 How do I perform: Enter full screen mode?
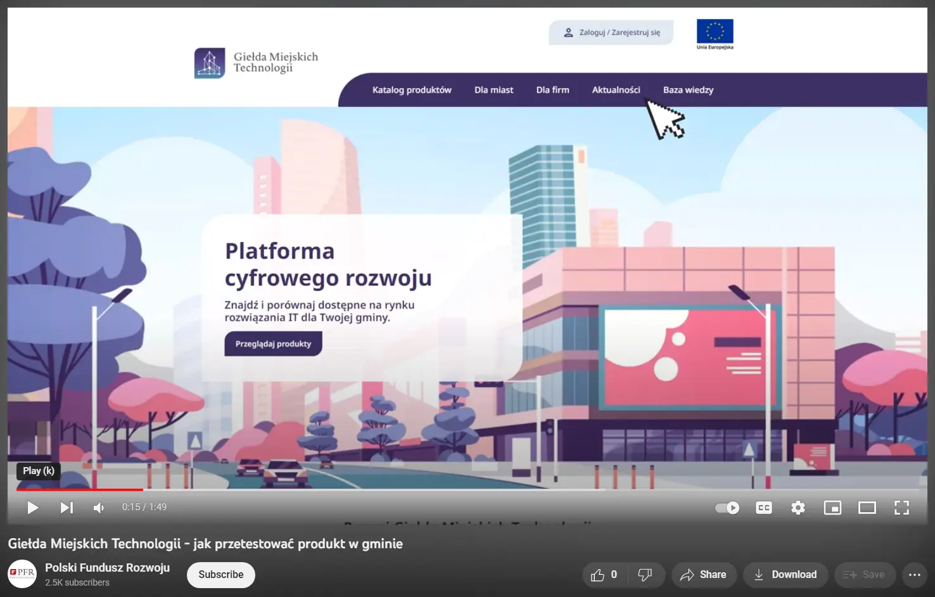click(x=901, y=508)
